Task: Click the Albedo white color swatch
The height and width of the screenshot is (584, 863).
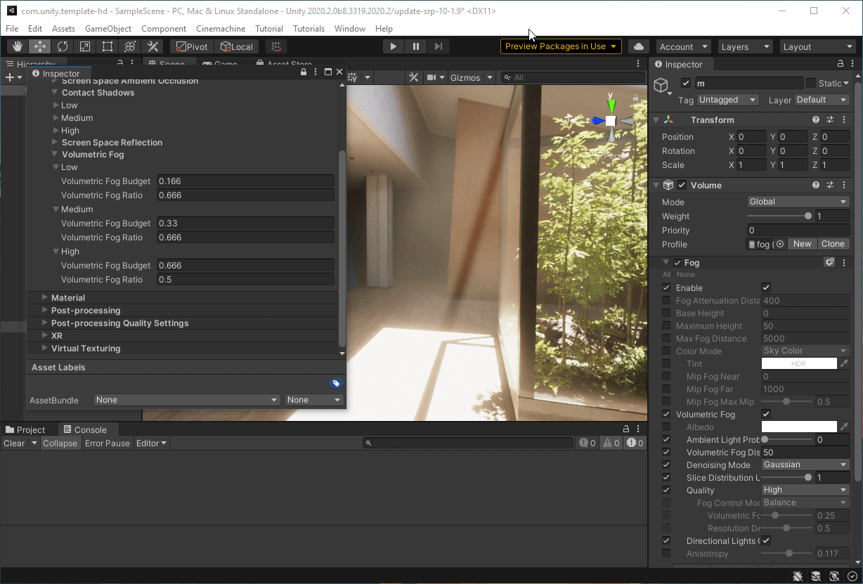Action: pyautogui.click(x=799, y=427)
